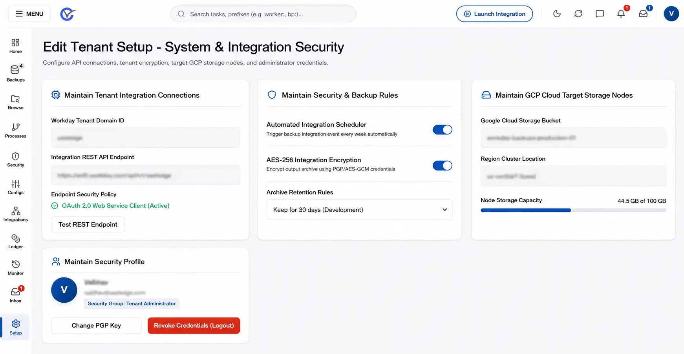Focus the search tasks input field
Screen dimensions: 684x354
click(x=263, y=14)
